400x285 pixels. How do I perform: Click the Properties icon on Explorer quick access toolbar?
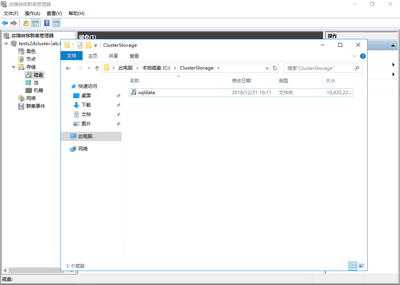80,45
